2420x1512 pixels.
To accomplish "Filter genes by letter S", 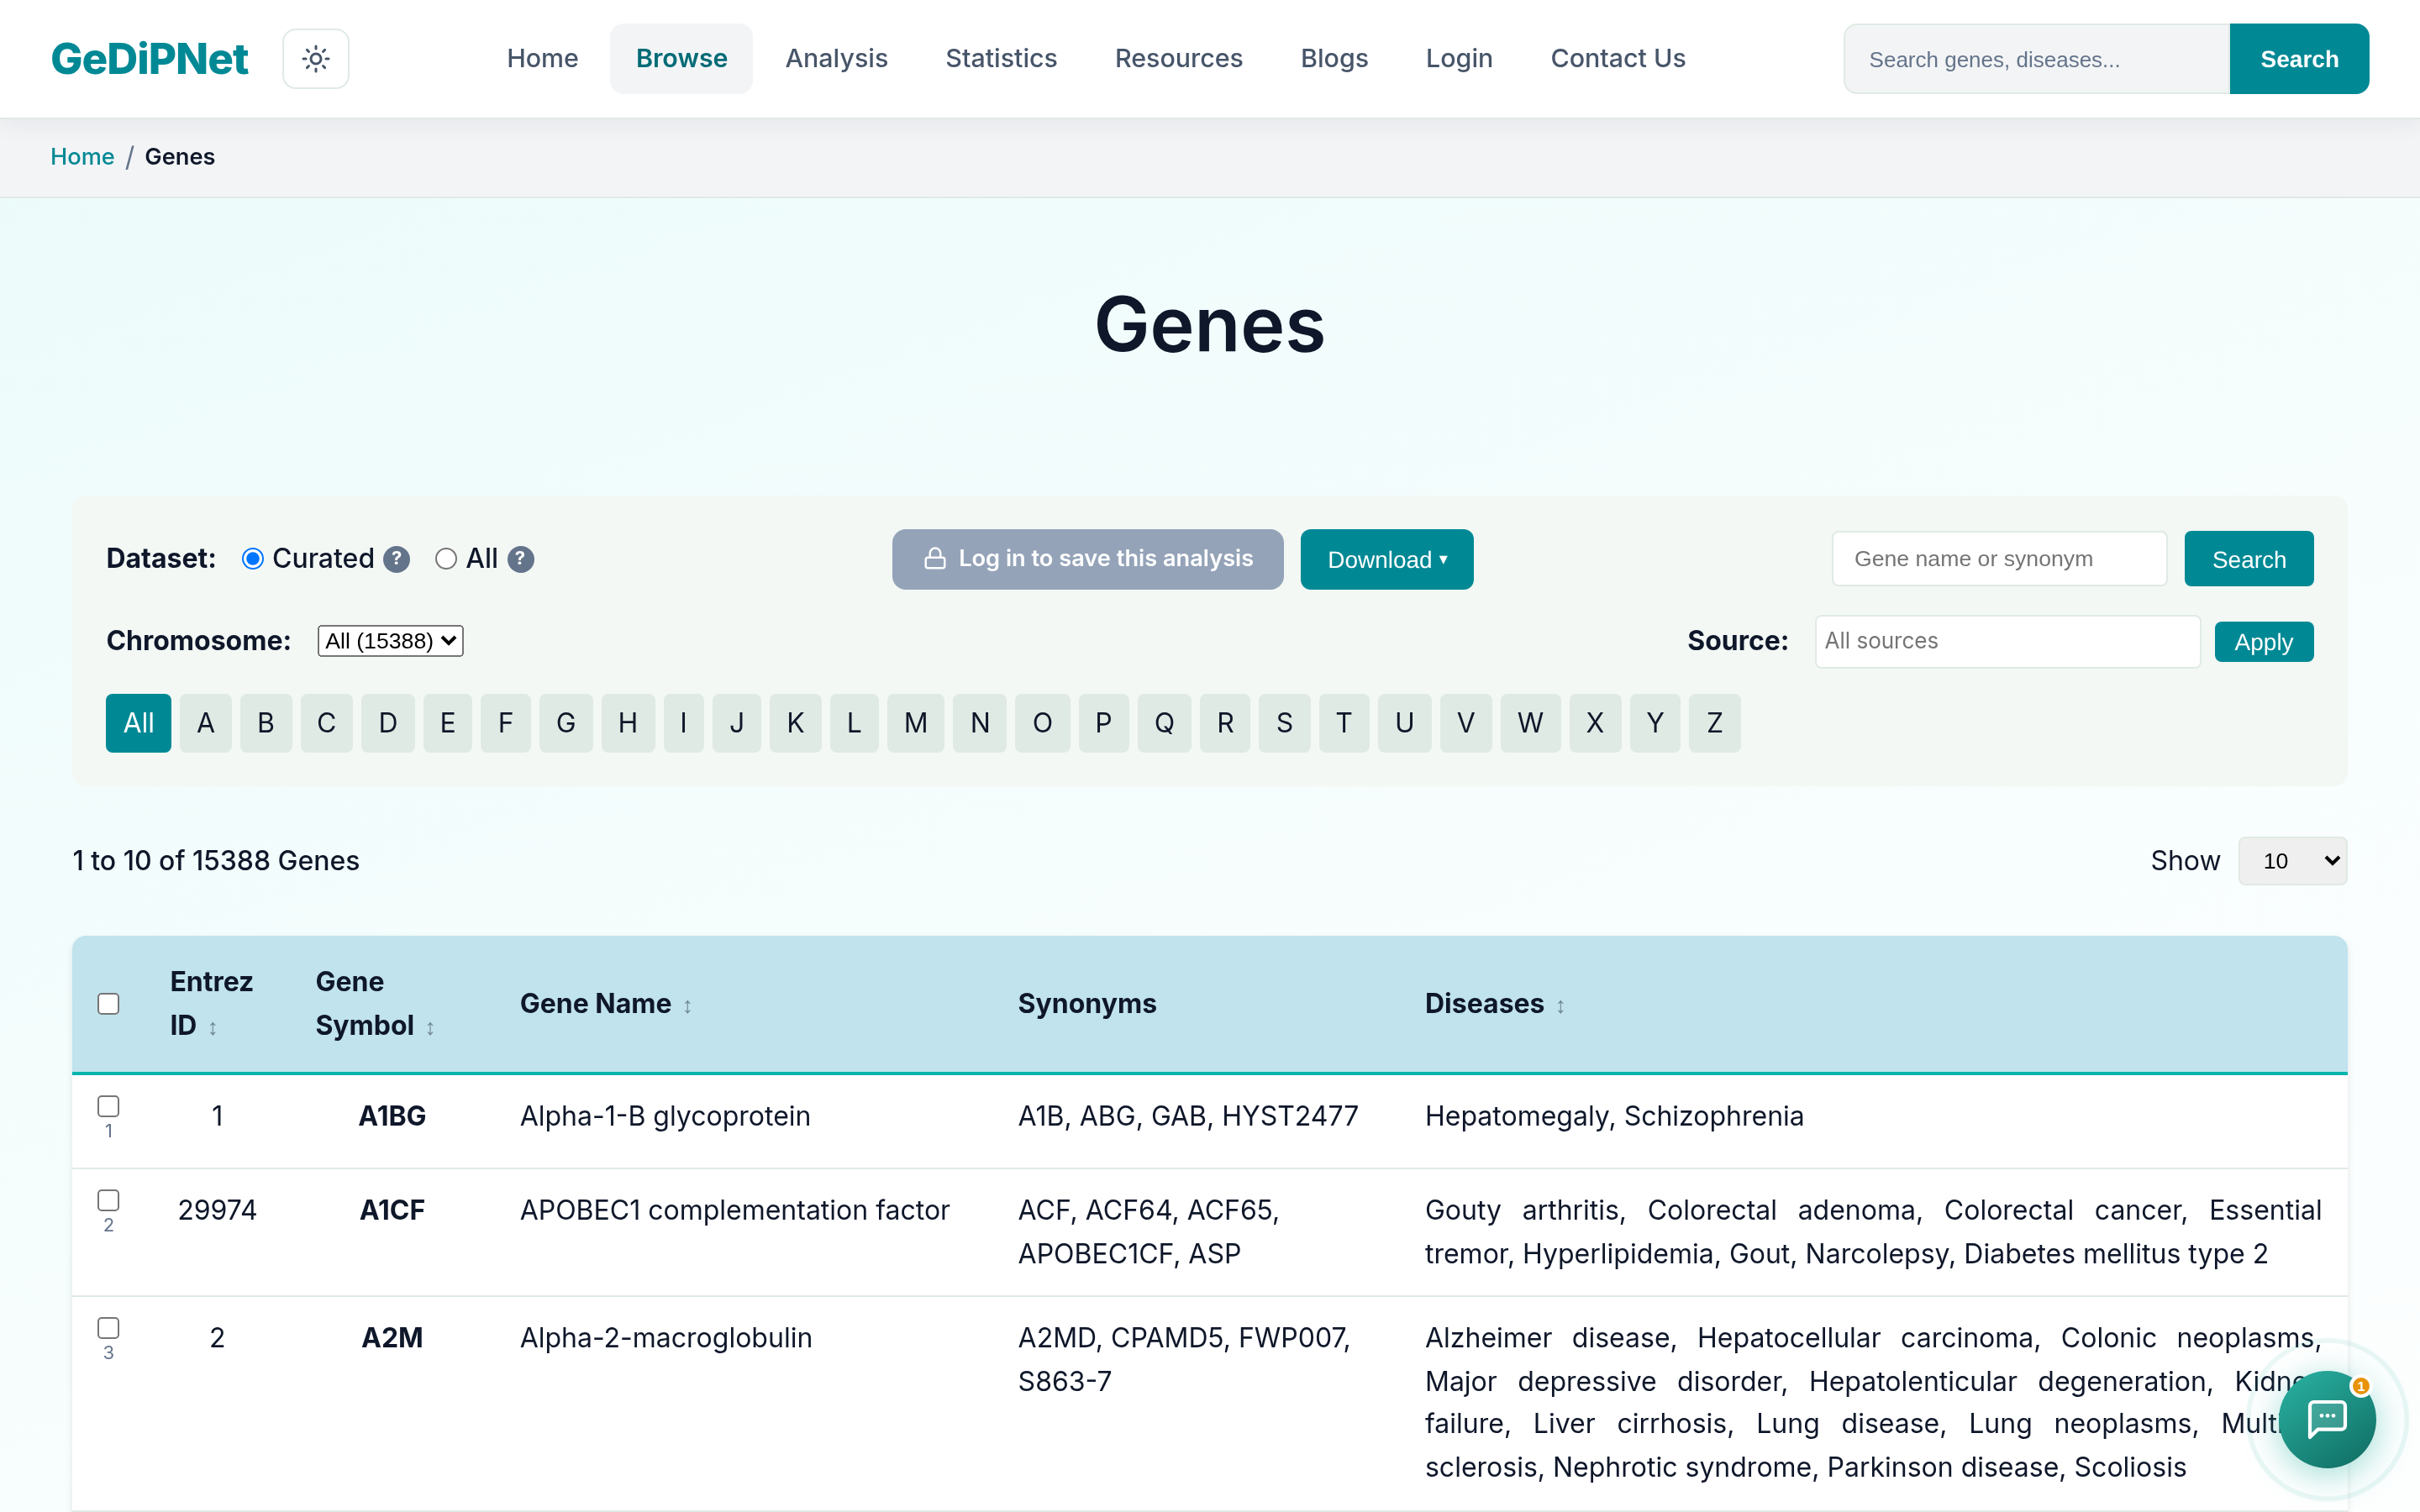I will [x=1285, y=723].
